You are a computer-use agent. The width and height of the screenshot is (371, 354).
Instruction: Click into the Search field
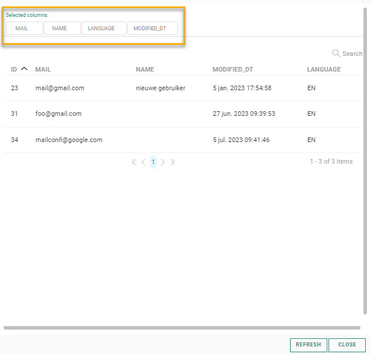tap(352, 54)
